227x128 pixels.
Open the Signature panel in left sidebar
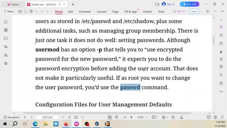[6, 55]
